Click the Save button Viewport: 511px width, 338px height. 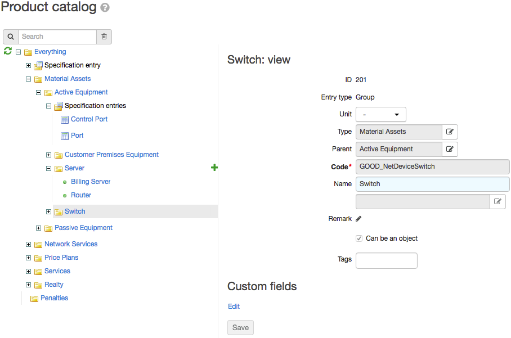(x=240, y=327)
